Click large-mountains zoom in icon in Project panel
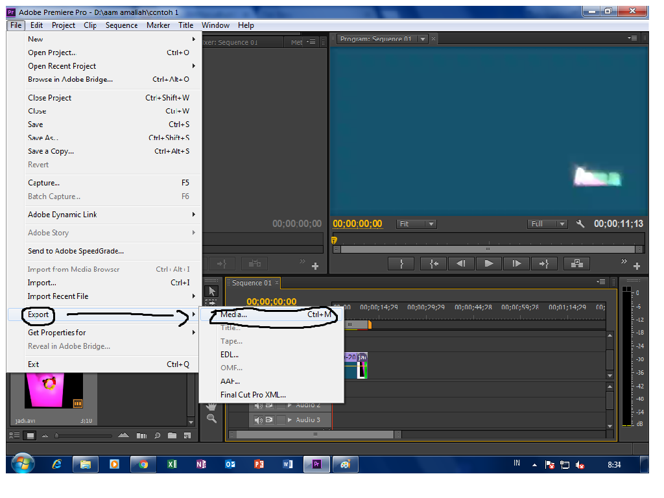This screenshot has height=498, width=664. point(123,435)
